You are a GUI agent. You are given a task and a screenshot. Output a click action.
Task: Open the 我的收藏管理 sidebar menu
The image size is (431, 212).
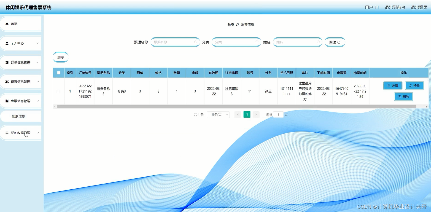tap(21, 133)
